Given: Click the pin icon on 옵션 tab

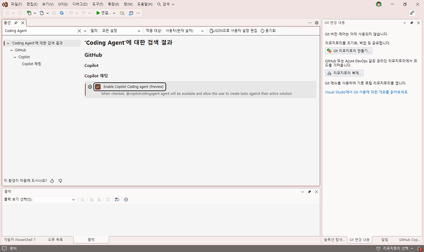Looking at the screenshot, I should coord(16,23).
